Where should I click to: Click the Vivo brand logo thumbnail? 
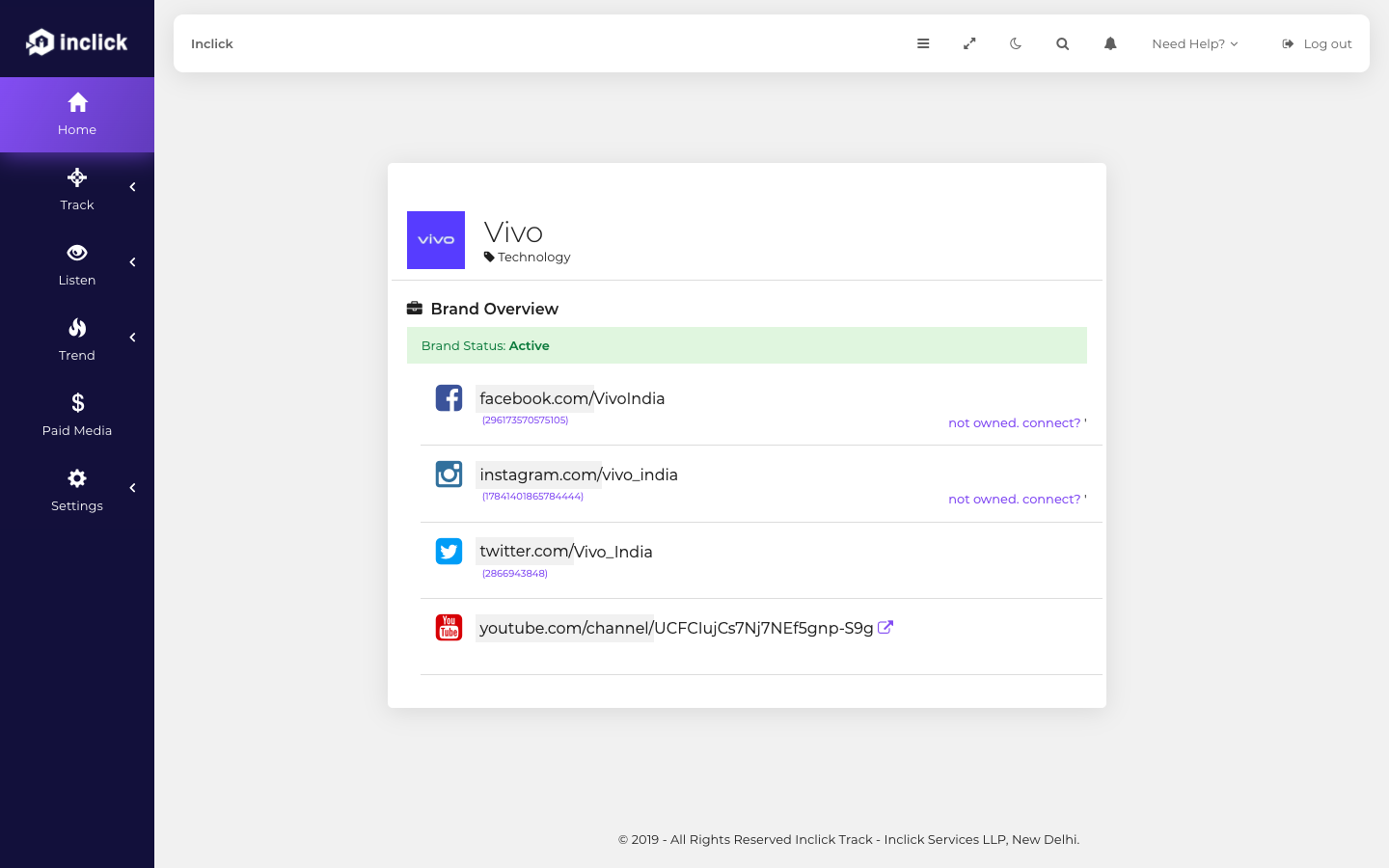tap(436, 240)
